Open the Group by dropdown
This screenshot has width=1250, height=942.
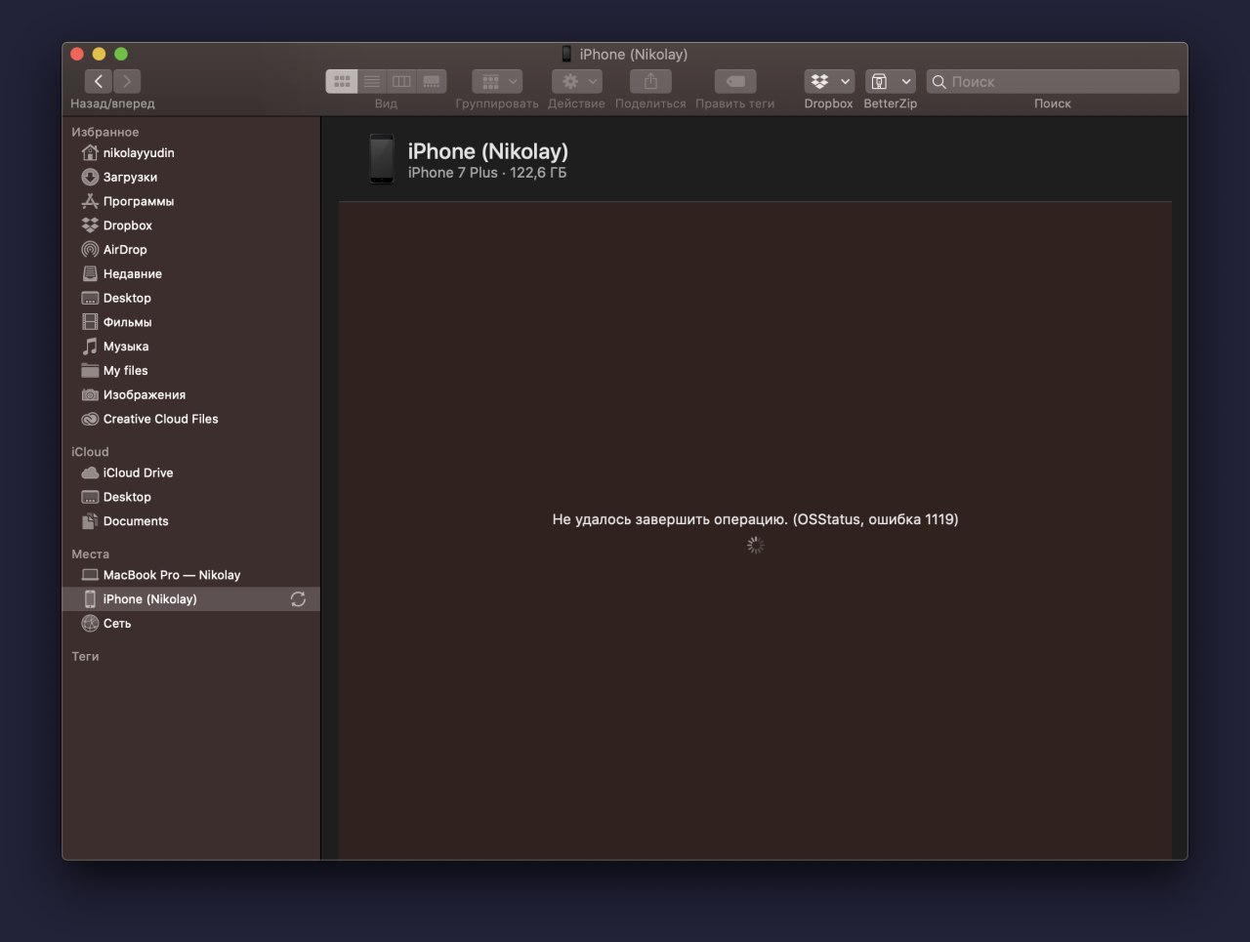coord(497,81)
